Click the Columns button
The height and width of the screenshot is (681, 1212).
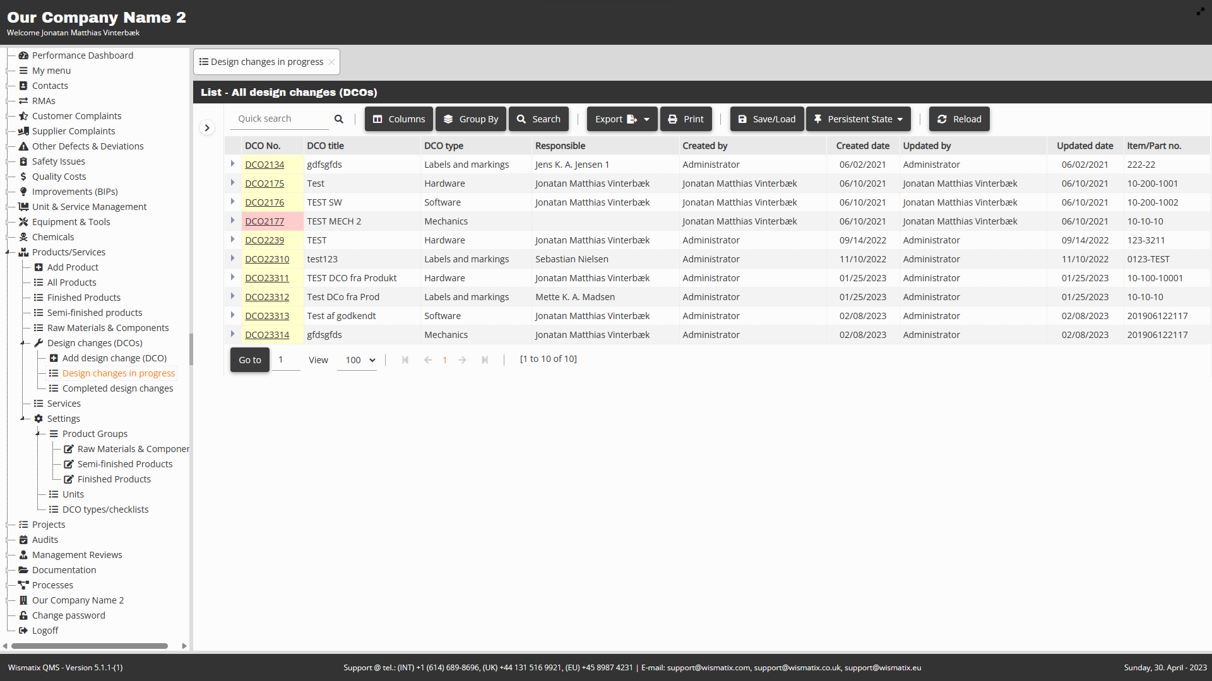399,119
